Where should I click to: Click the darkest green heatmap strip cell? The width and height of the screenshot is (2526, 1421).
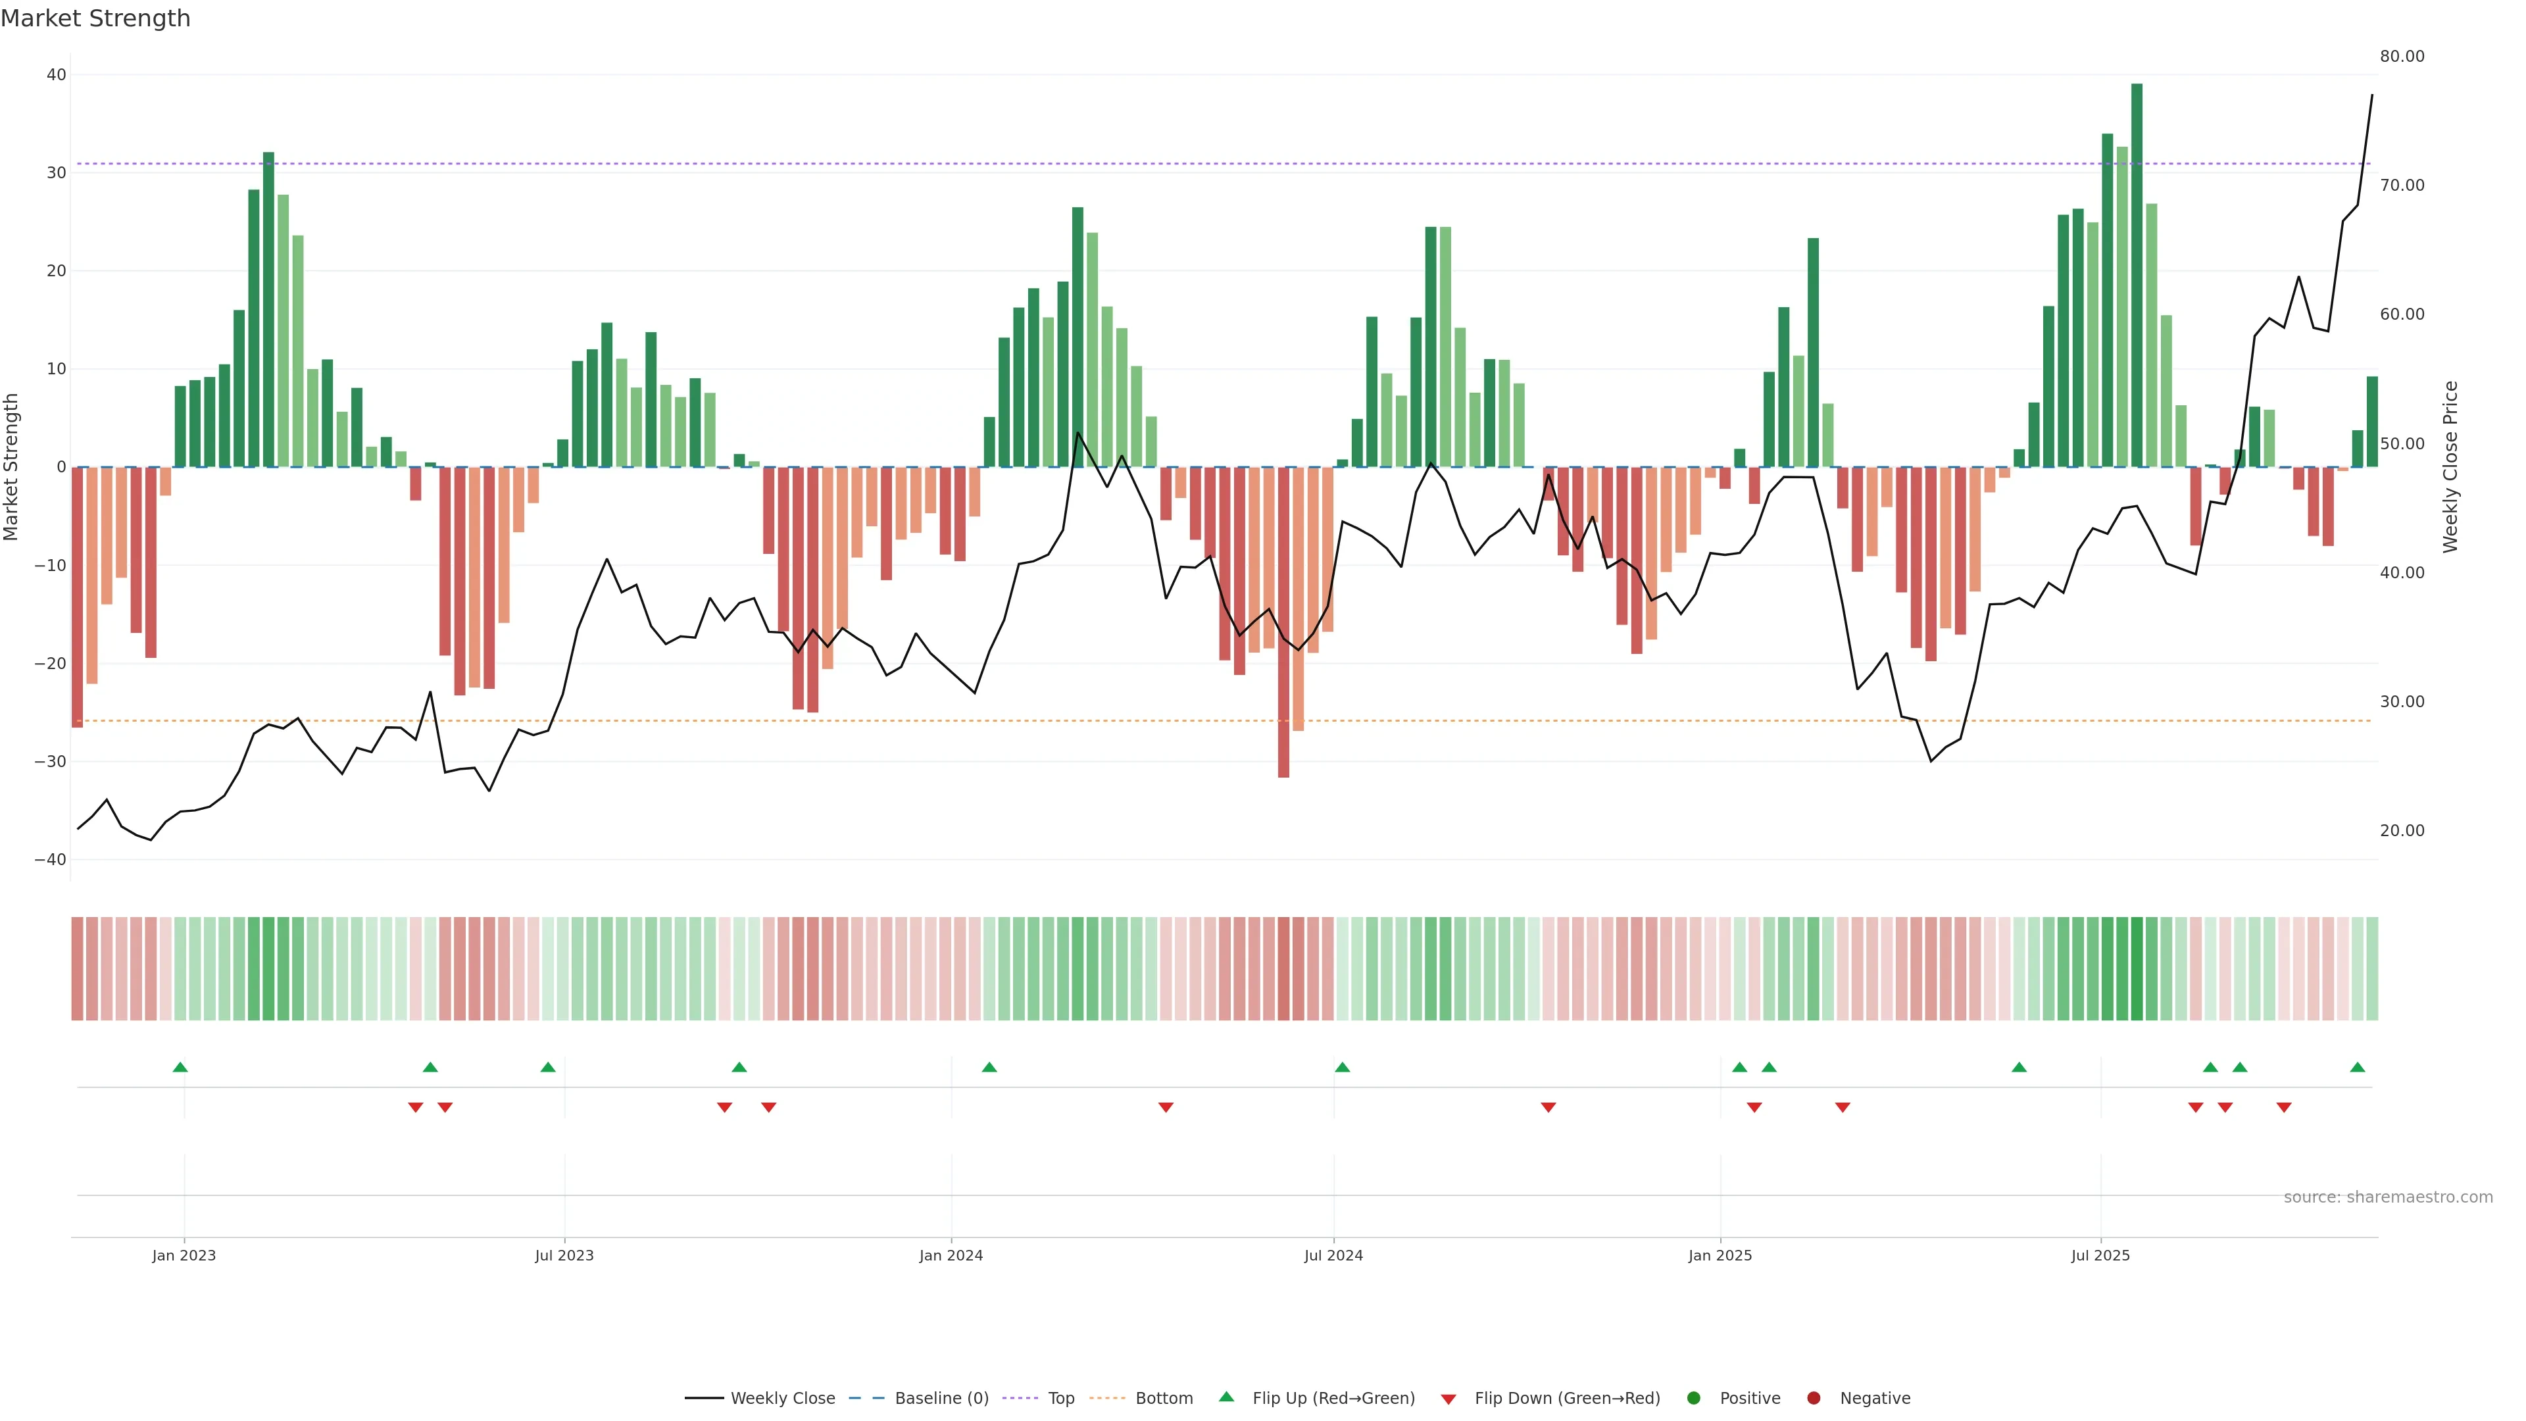coord(2137,969)
